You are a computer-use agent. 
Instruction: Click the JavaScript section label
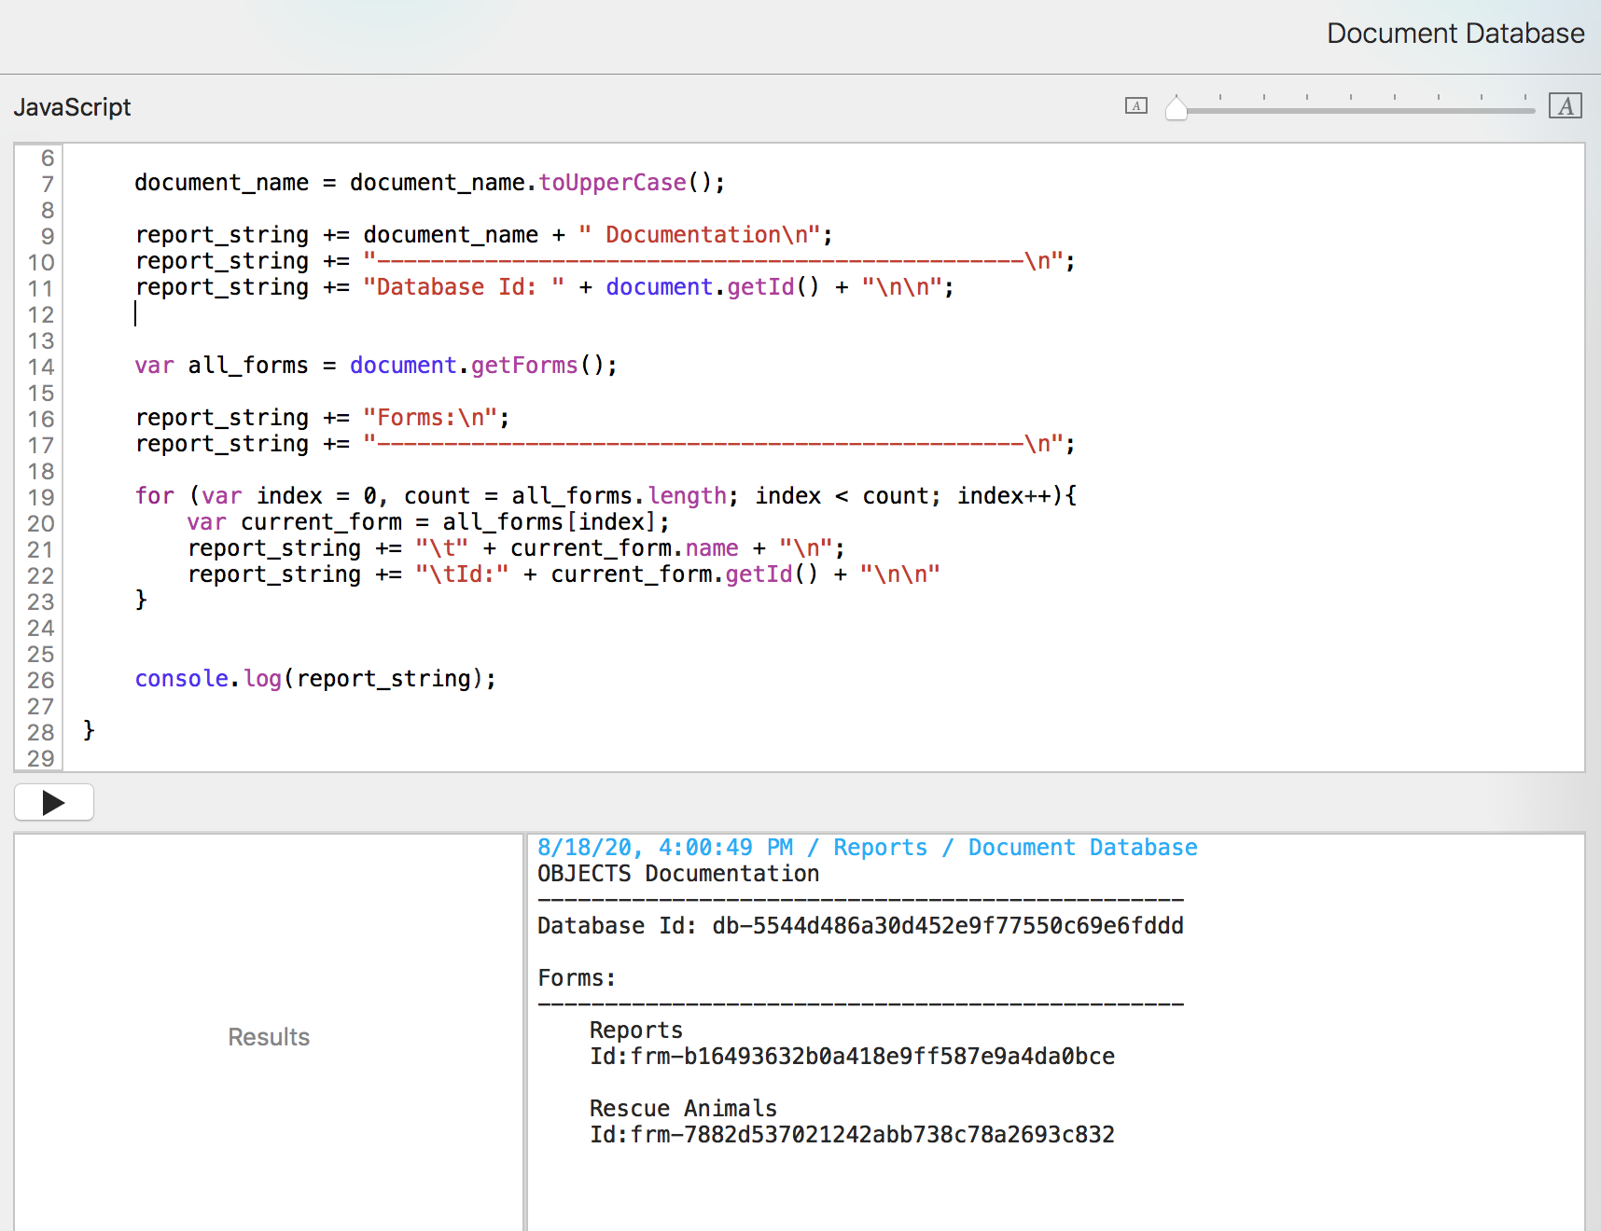coord(72,107)
